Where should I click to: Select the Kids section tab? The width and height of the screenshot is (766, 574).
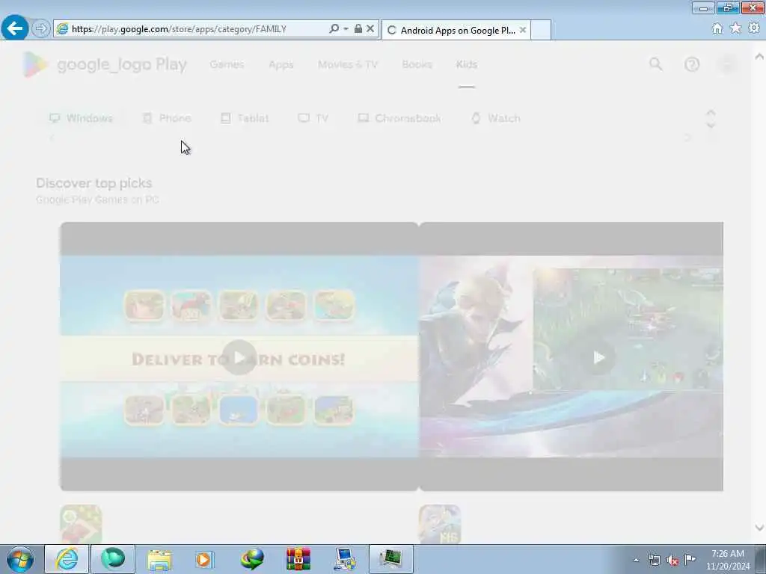(467, 64)
